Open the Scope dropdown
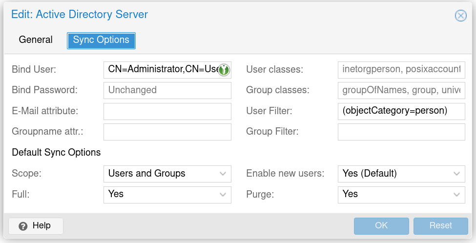The height and width of the screenshot is (243, 476). [x=223, y=173]
